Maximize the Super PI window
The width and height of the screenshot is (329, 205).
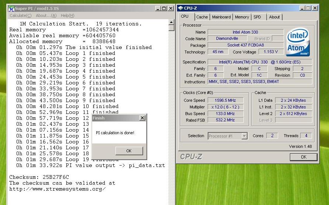point(164,8)
